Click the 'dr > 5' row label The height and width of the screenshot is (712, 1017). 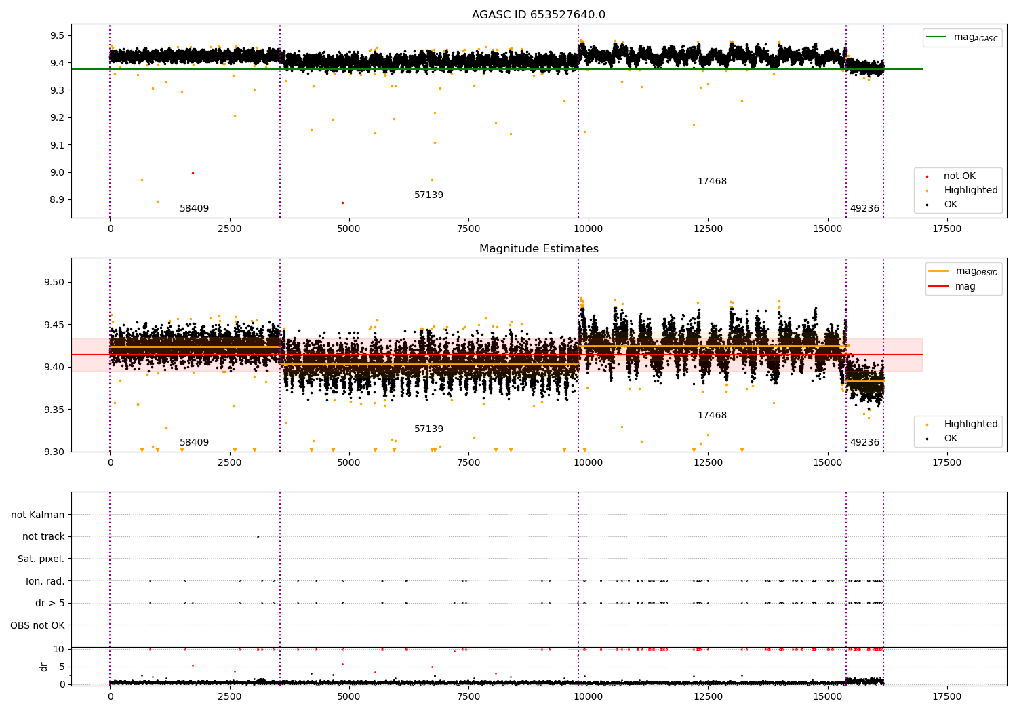click(50, 603)
